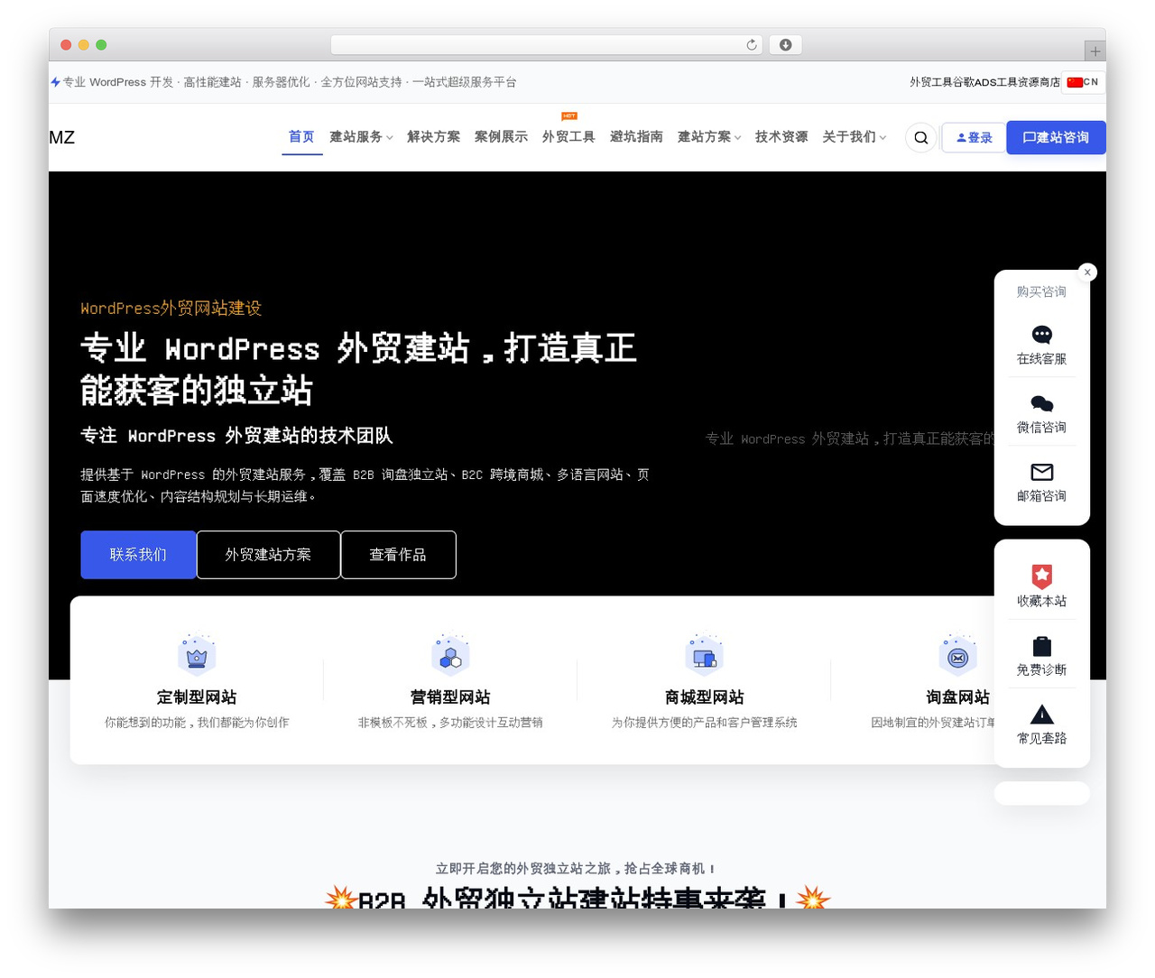Viewport: 1155px width, 978px height.
Task: Click the 在线客服 chat bubble icon
Action: point(1042,335)
